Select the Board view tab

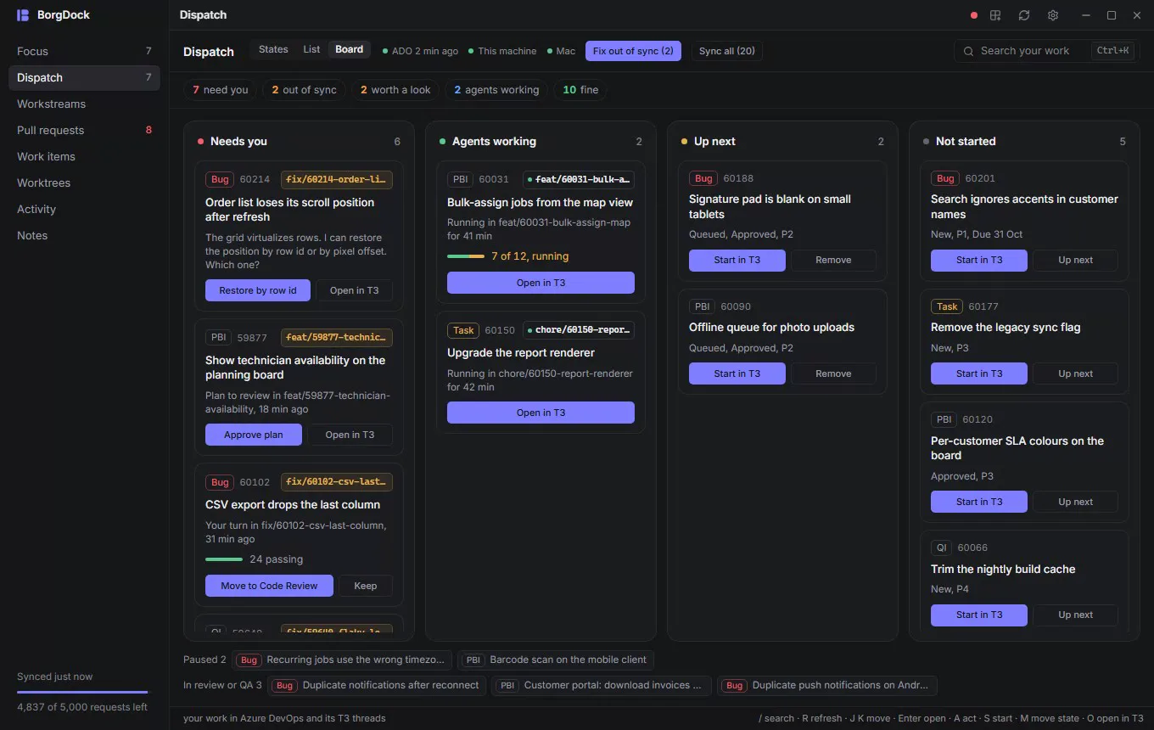(x=349, y=50)
